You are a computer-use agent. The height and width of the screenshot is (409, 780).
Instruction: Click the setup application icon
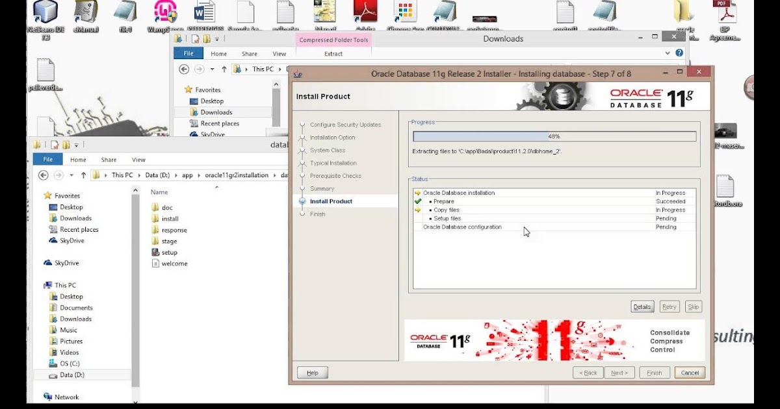(155, 252)
